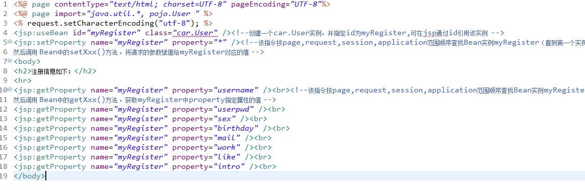Click line number 3 in the gutter
The height and width of the screenshot is (190, 585).
(x=5, y=24)
